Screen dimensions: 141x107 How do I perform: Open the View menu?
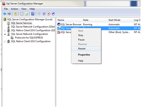point(24,9)
